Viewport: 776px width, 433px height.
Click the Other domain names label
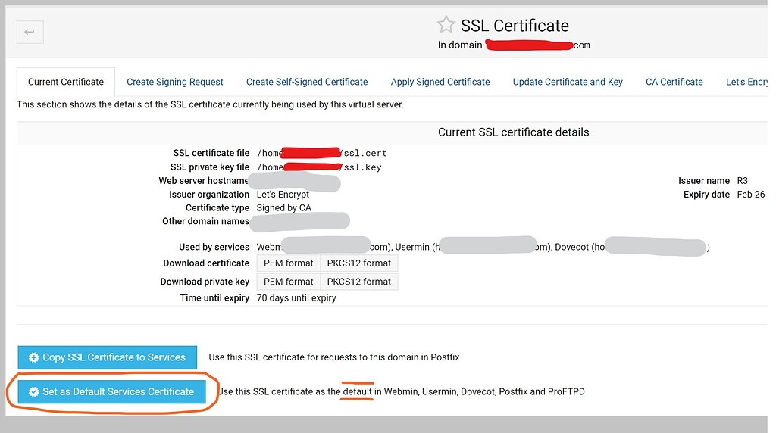205,222
